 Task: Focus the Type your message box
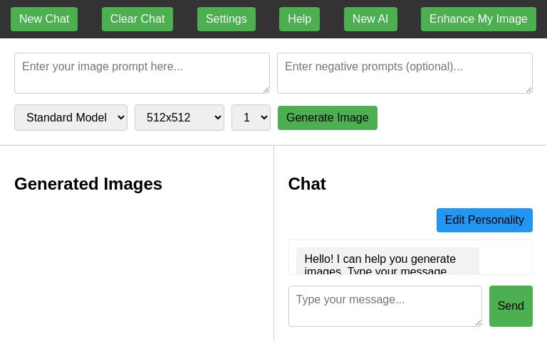point(385,305)
